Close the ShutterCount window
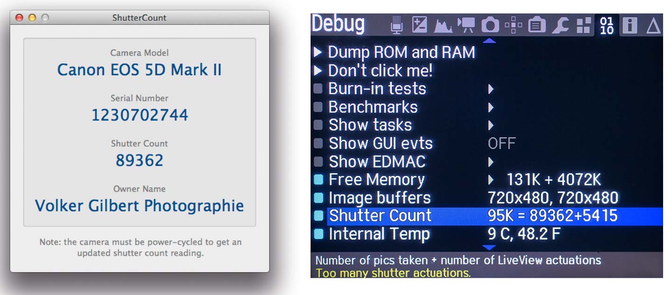The height and width of the screenshot is (295, 672). point(19,18)
